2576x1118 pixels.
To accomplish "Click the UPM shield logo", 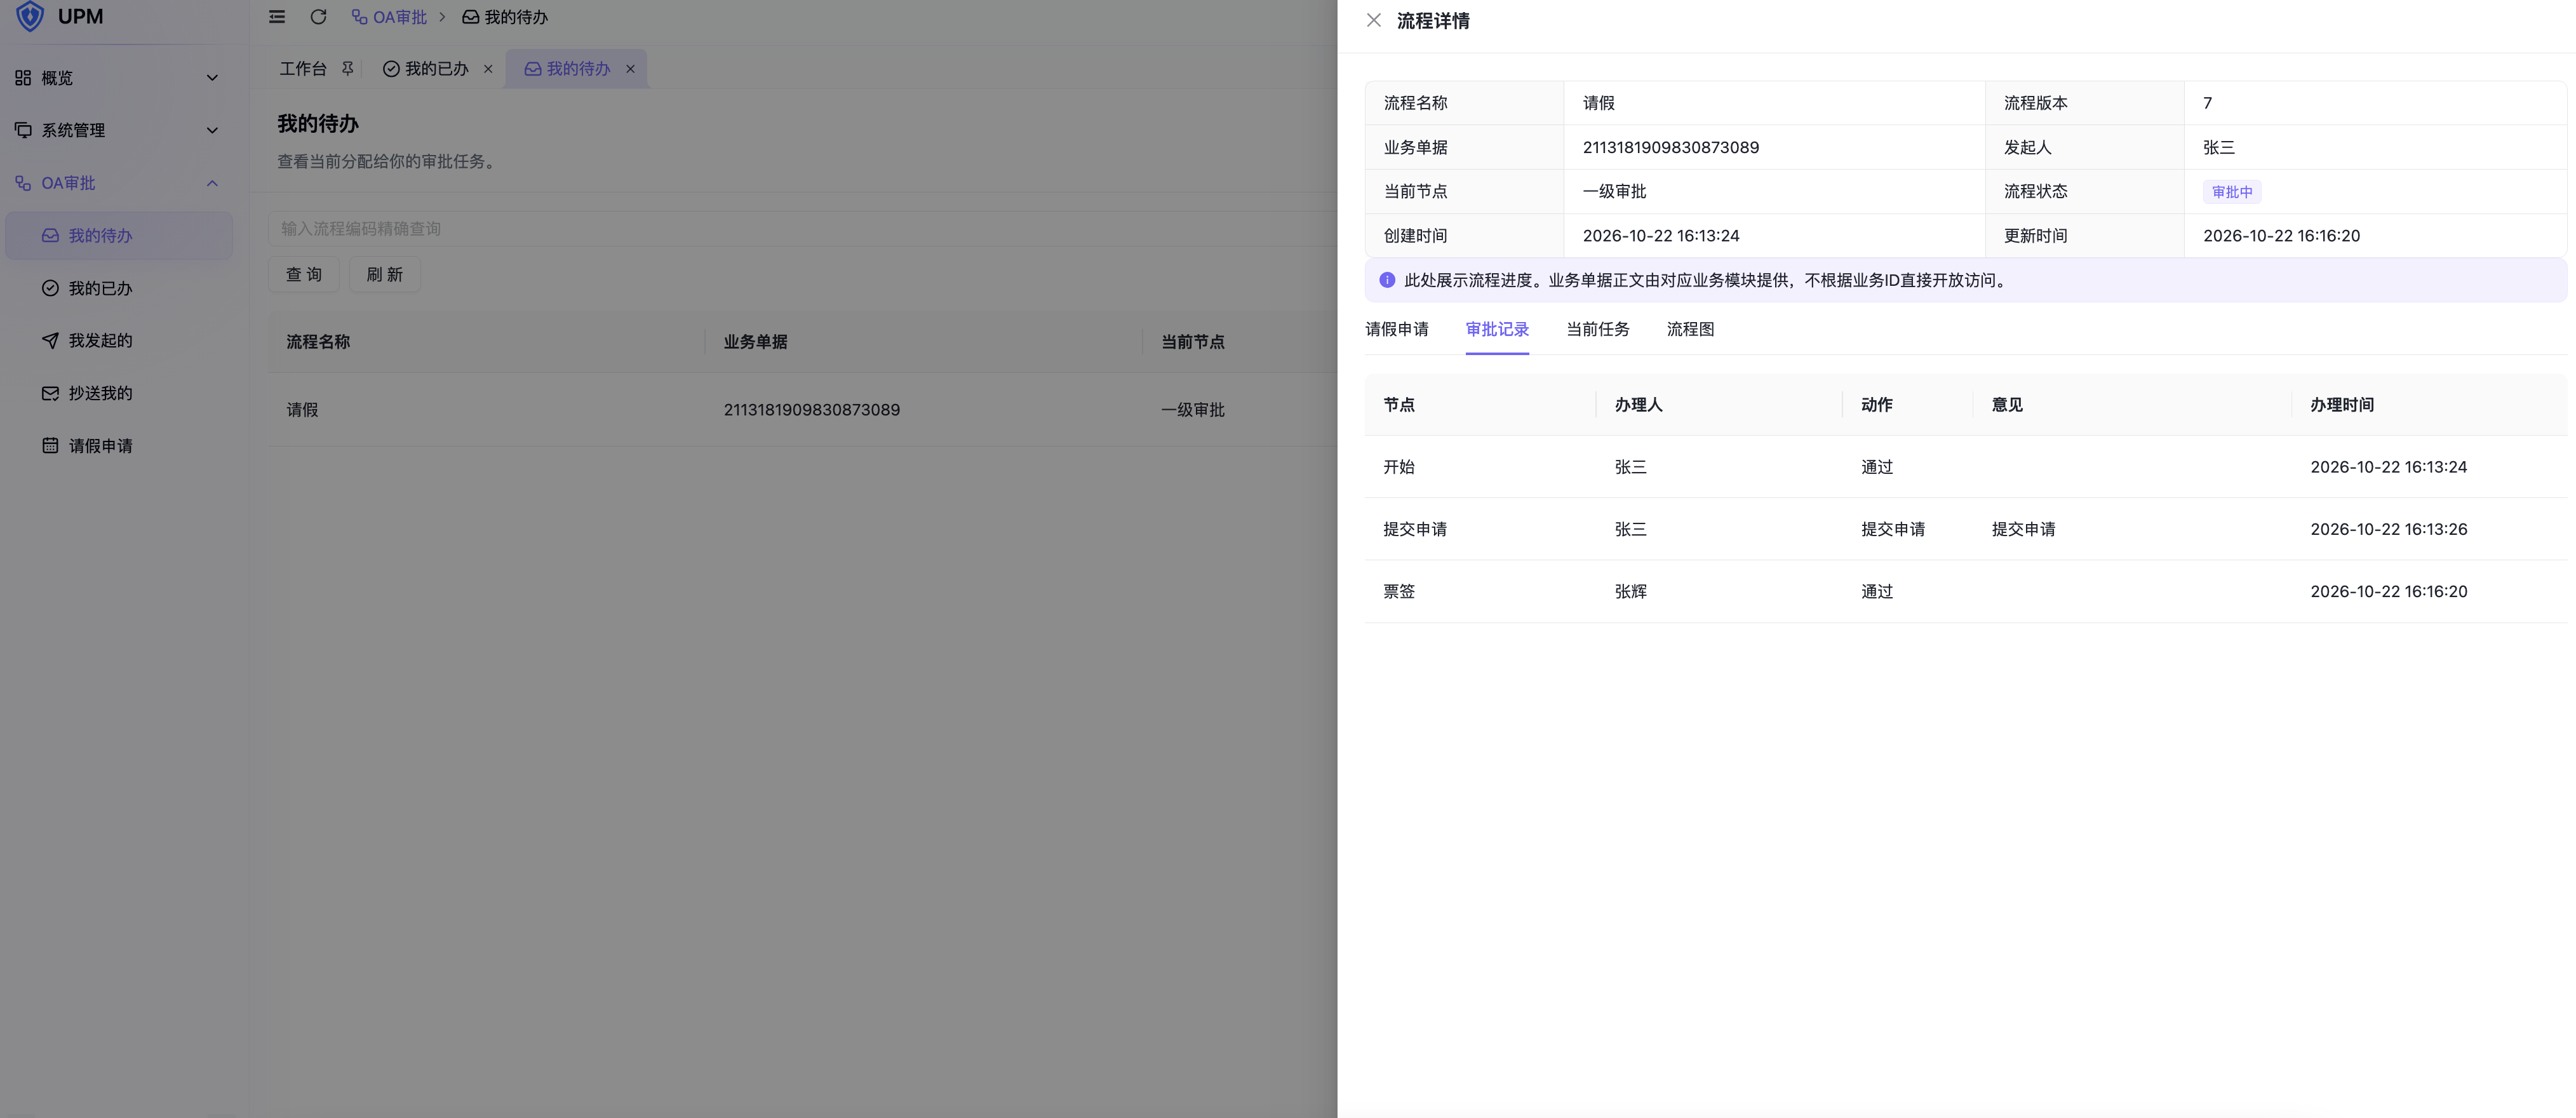I will [30, 16].
